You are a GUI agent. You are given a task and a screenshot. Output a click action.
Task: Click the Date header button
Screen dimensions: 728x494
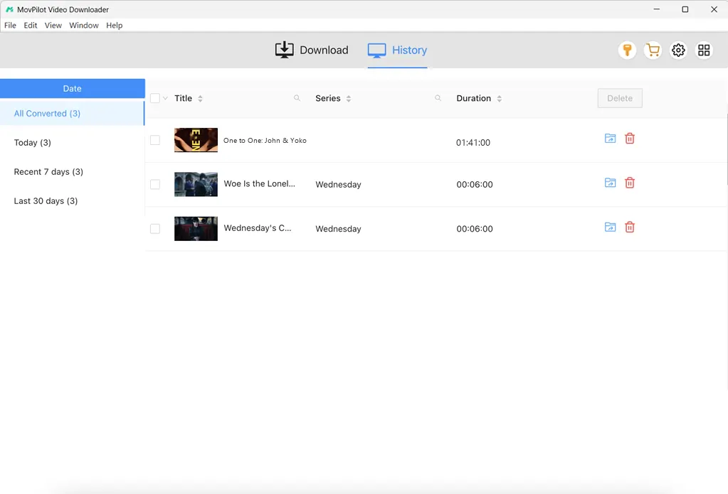73,88
